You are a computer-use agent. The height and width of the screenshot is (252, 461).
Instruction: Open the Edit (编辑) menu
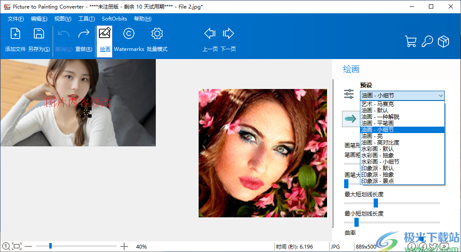click(x=39, y=19)
